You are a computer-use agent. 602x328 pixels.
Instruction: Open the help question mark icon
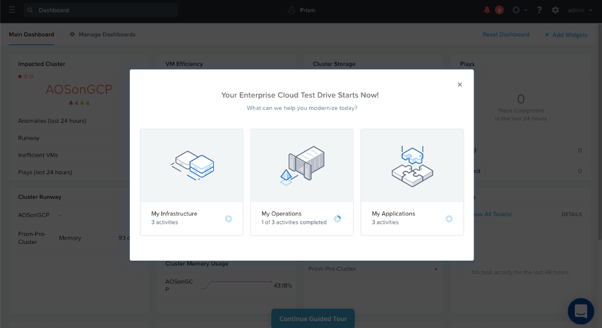[x=540, y=10]
